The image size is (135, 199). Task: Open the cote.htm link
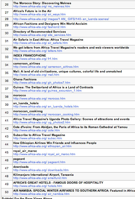tap(36, 130)
